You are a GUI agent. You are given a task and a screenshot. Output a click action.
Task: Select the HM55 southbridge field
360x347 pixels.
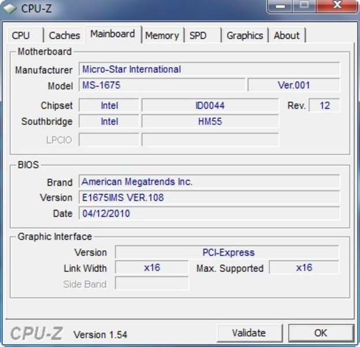click(210, 121)
